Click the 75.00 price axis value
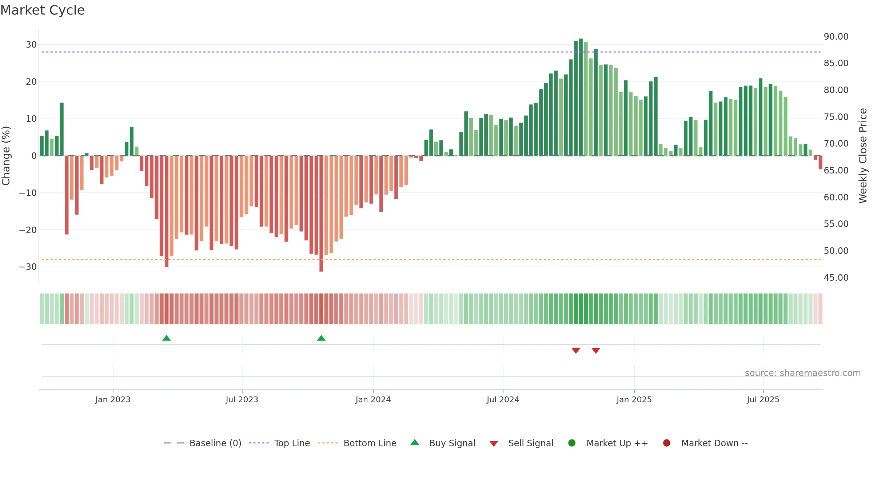Image resolution: width=873 pixels, height=491 pixels. 836,117
